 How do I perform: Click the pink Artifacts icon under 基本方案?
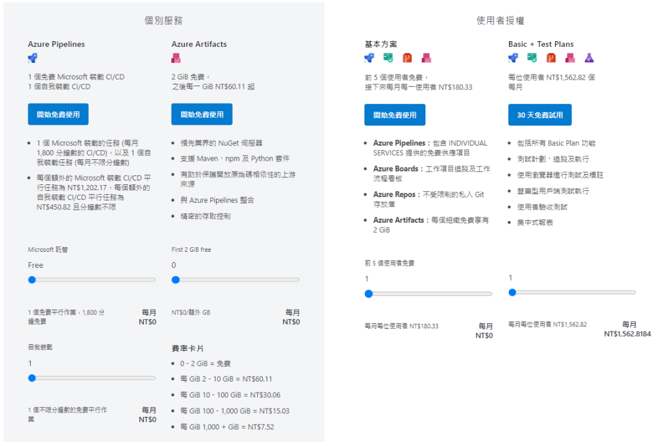427,58
